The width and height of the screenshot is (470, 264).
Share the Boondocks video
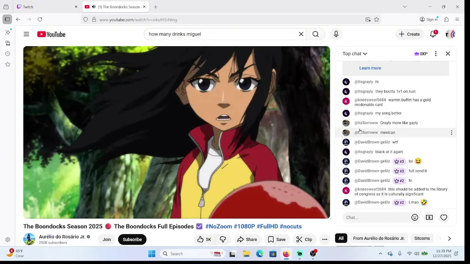point(247,239)
